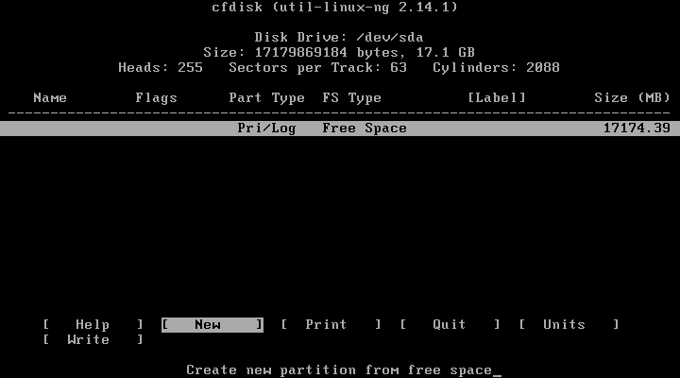Click the [Label] column header

tap(497, 98)
